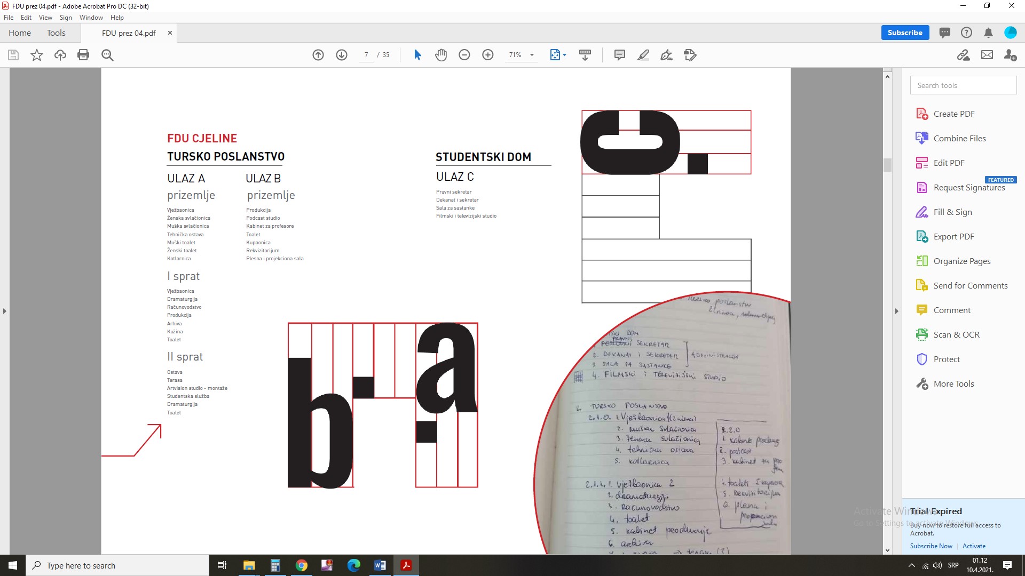
Task: Open the Combine Files tool
Action: click(x=959, y=138)
